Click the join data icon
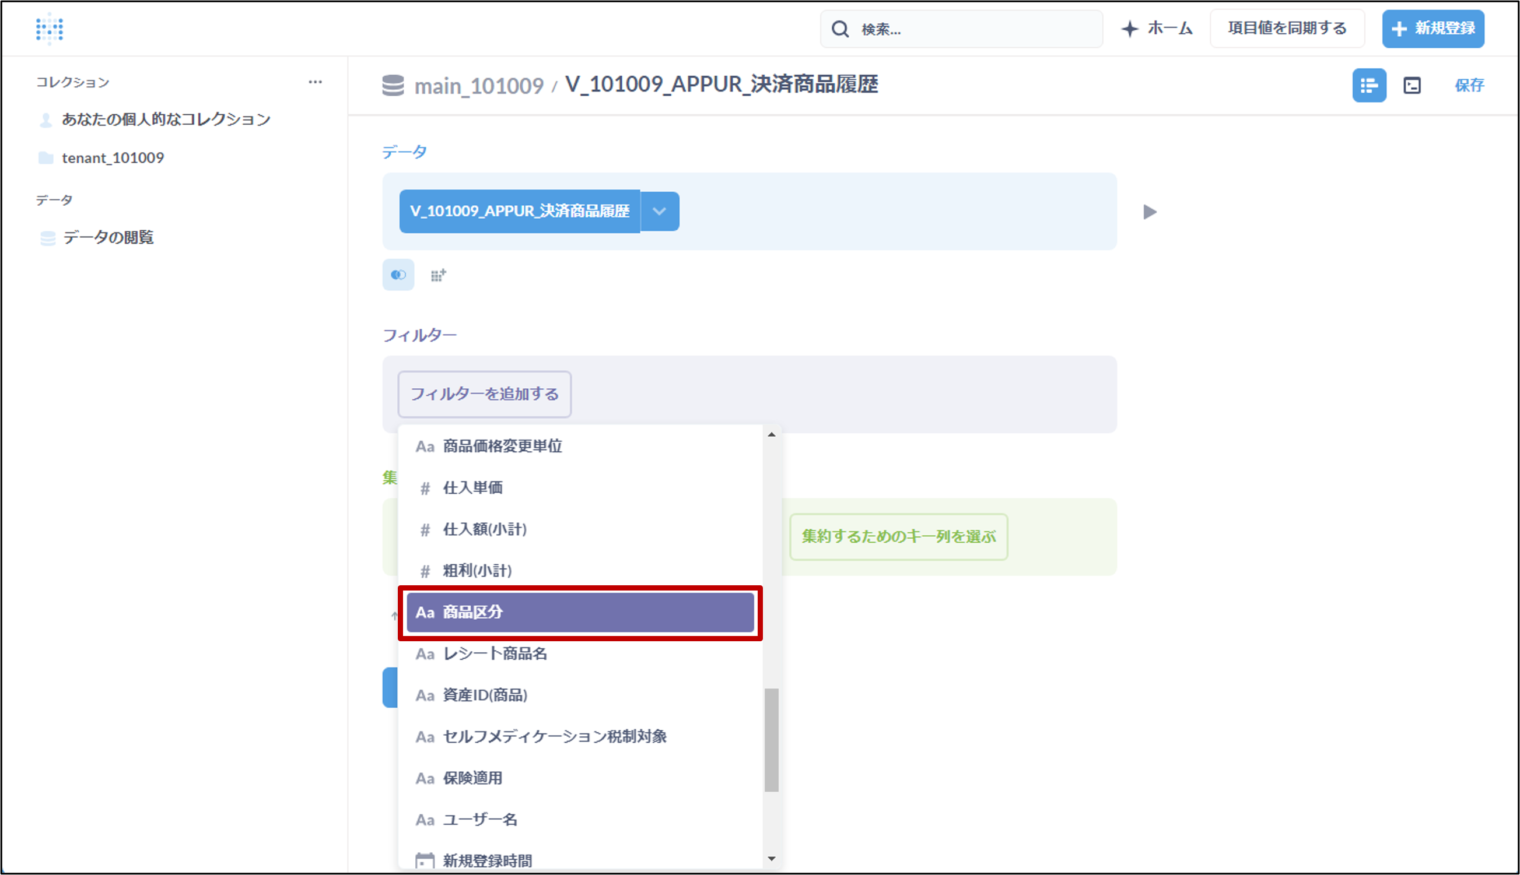This screenshot has height=875, width=1520. pyautogui.click(x=398, y=275)
